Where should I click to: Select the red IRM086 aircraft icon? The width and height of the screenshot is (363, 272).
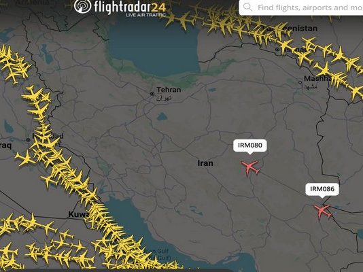[x=323, y=211]
